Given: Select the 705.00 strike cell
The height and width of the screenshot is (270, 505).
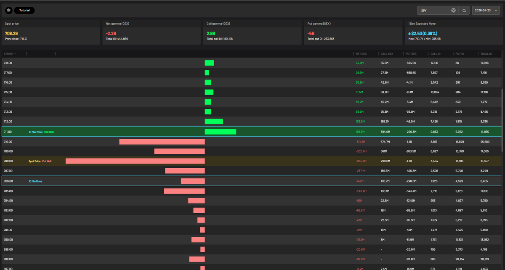Looking at the screenshot, I should point(8,191).
